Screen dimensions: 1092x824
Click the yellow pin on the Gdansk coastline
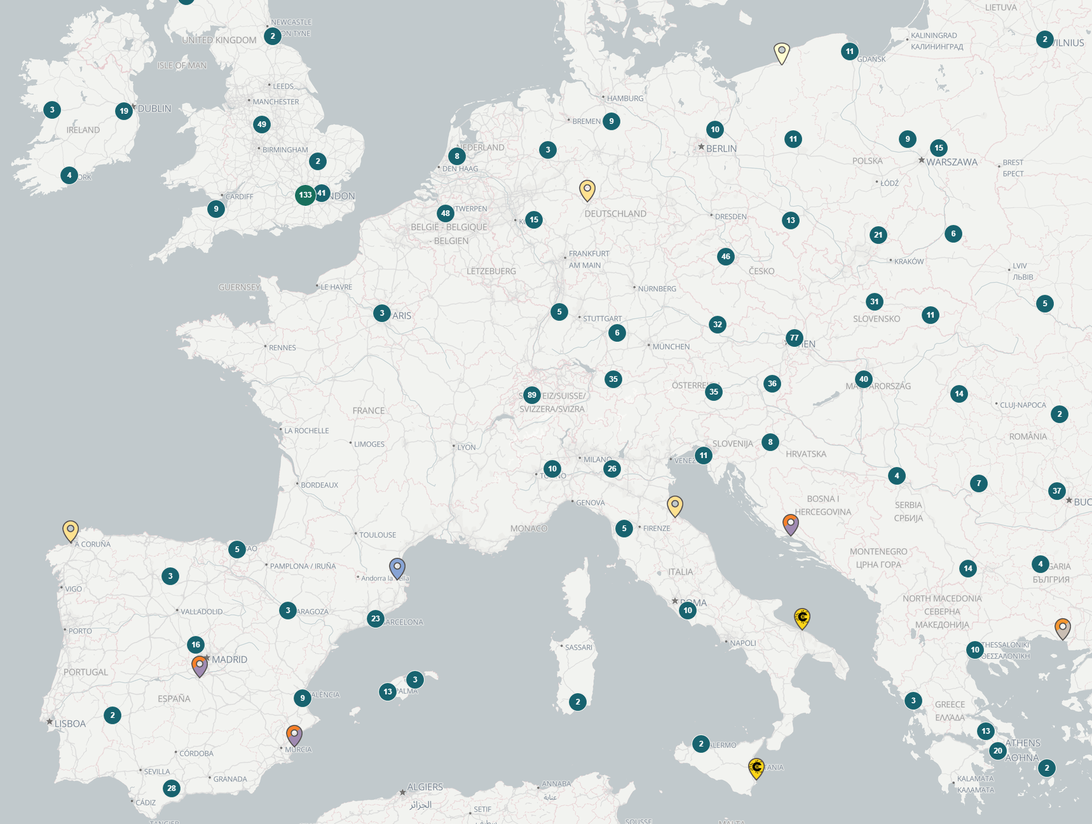tap(781, 51)
